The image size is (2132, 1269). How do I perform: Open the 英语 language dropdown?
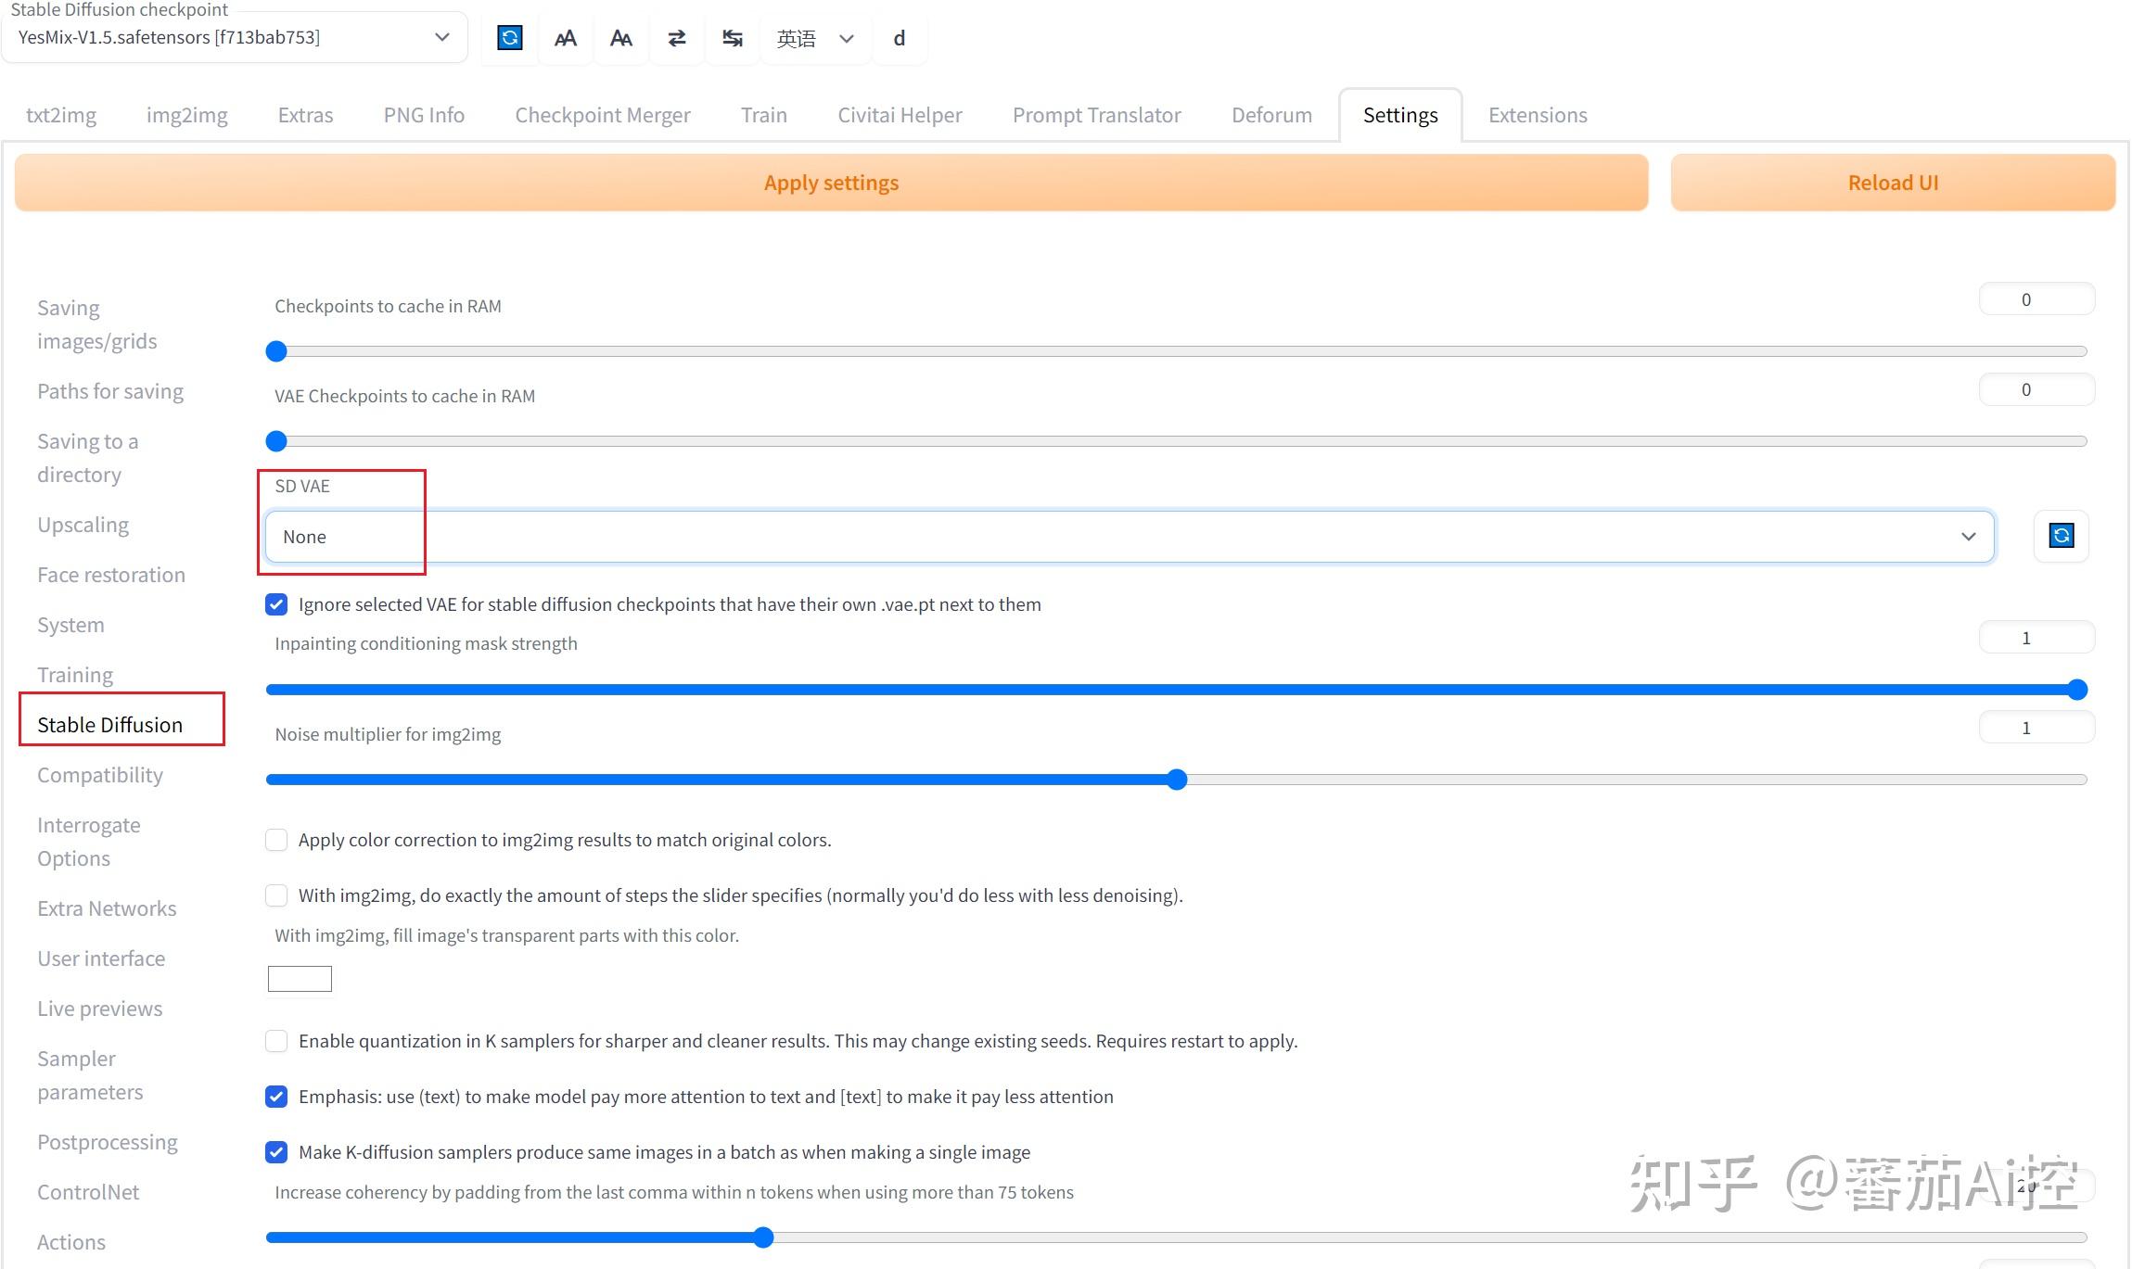814,38
